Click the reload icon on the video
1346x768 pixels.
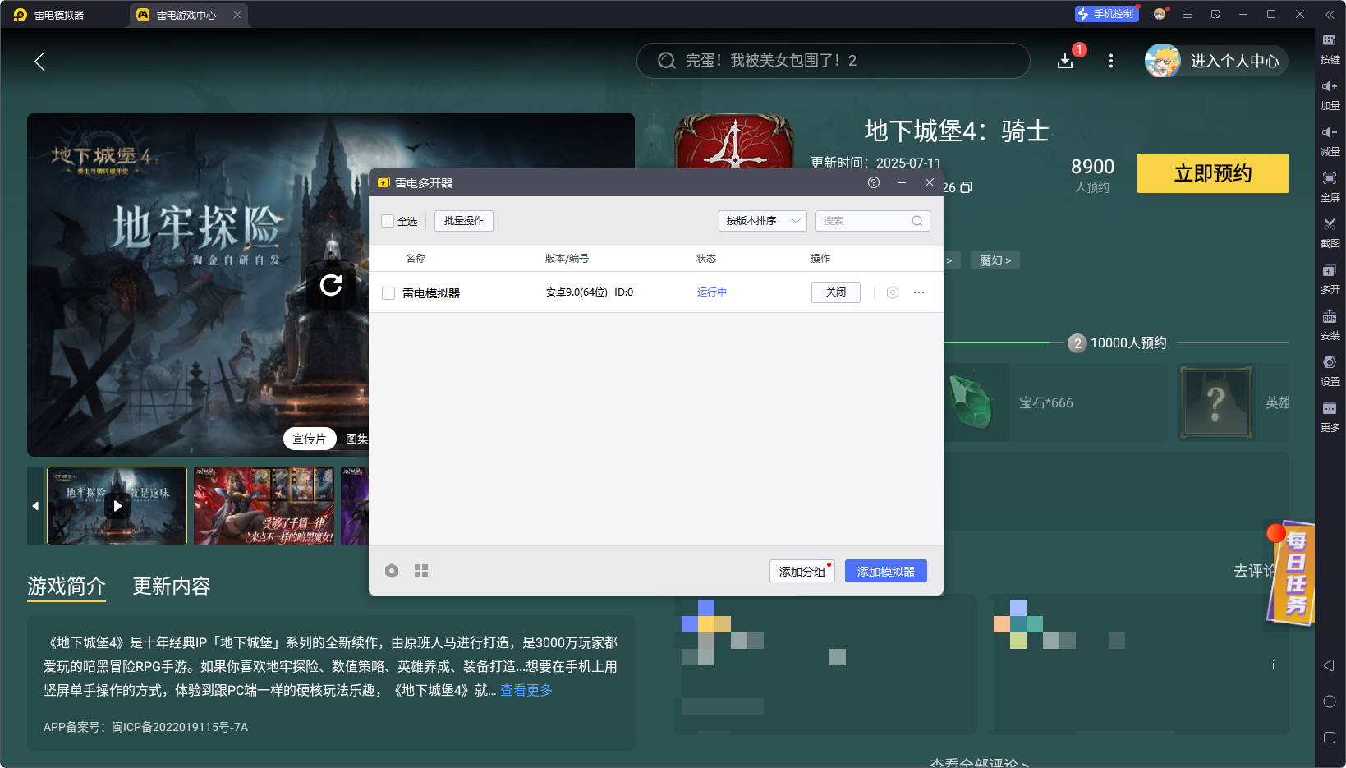[331, 285]
